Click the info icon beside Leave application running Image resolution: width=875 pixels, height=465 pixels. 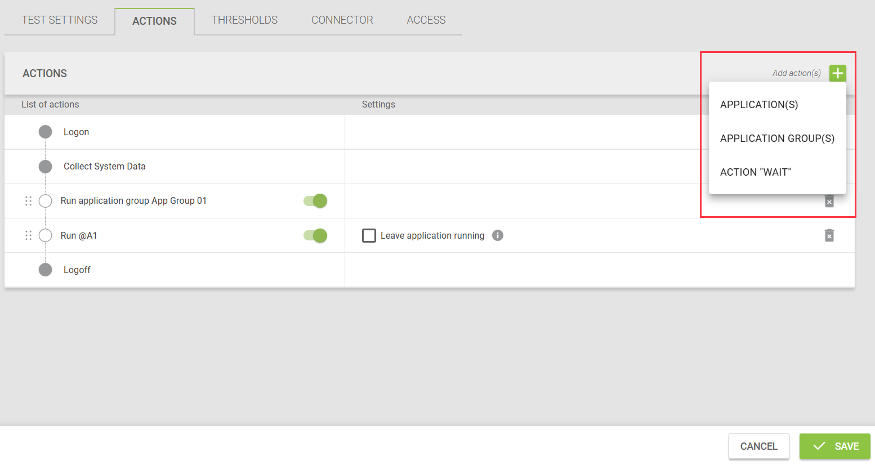tap(498, 235)
